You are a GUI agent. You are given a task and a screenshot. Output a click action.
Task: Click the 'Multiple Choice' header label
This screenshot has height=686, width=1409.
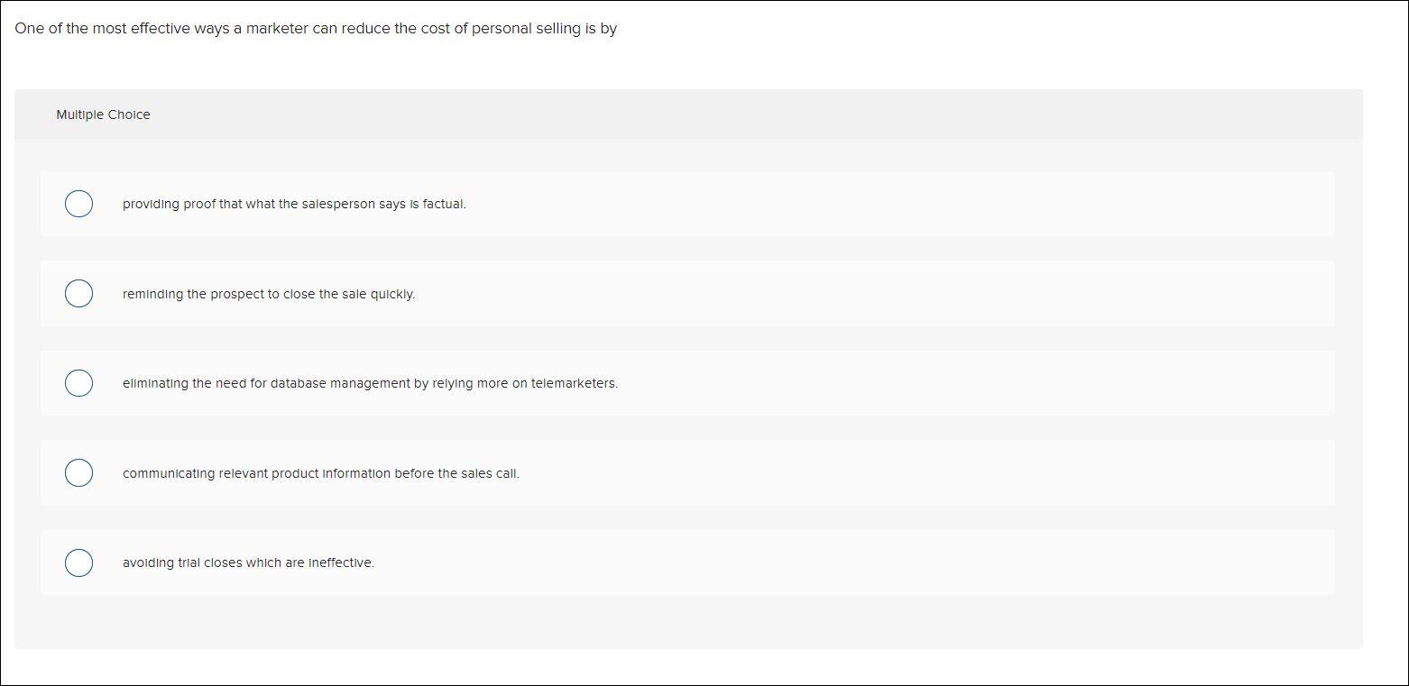pyautogui.click(x=104, y=114)
